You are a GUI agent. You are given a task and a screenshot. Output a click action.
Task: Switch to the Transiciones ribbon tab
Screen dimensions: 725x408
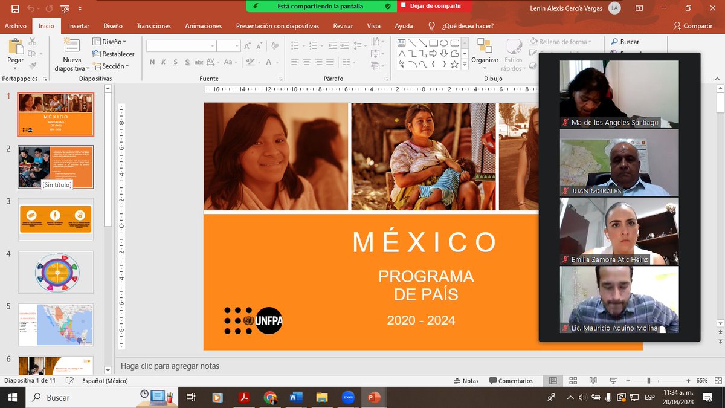153,26
